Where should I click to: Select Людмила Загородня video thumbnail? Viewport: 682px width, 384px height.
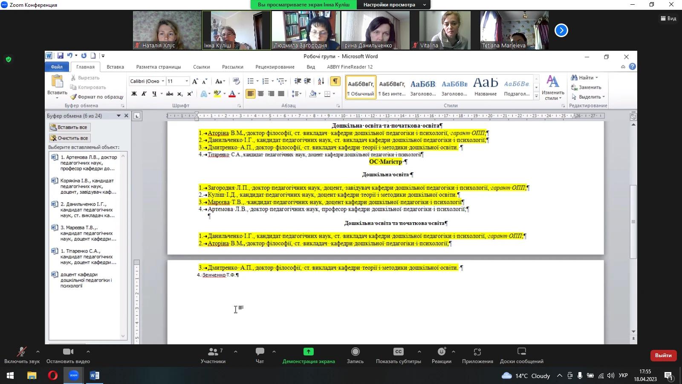point(306,30)
